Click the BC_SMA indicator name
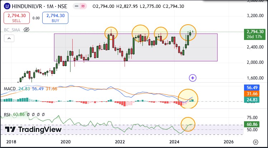 [x=12, y=30]
